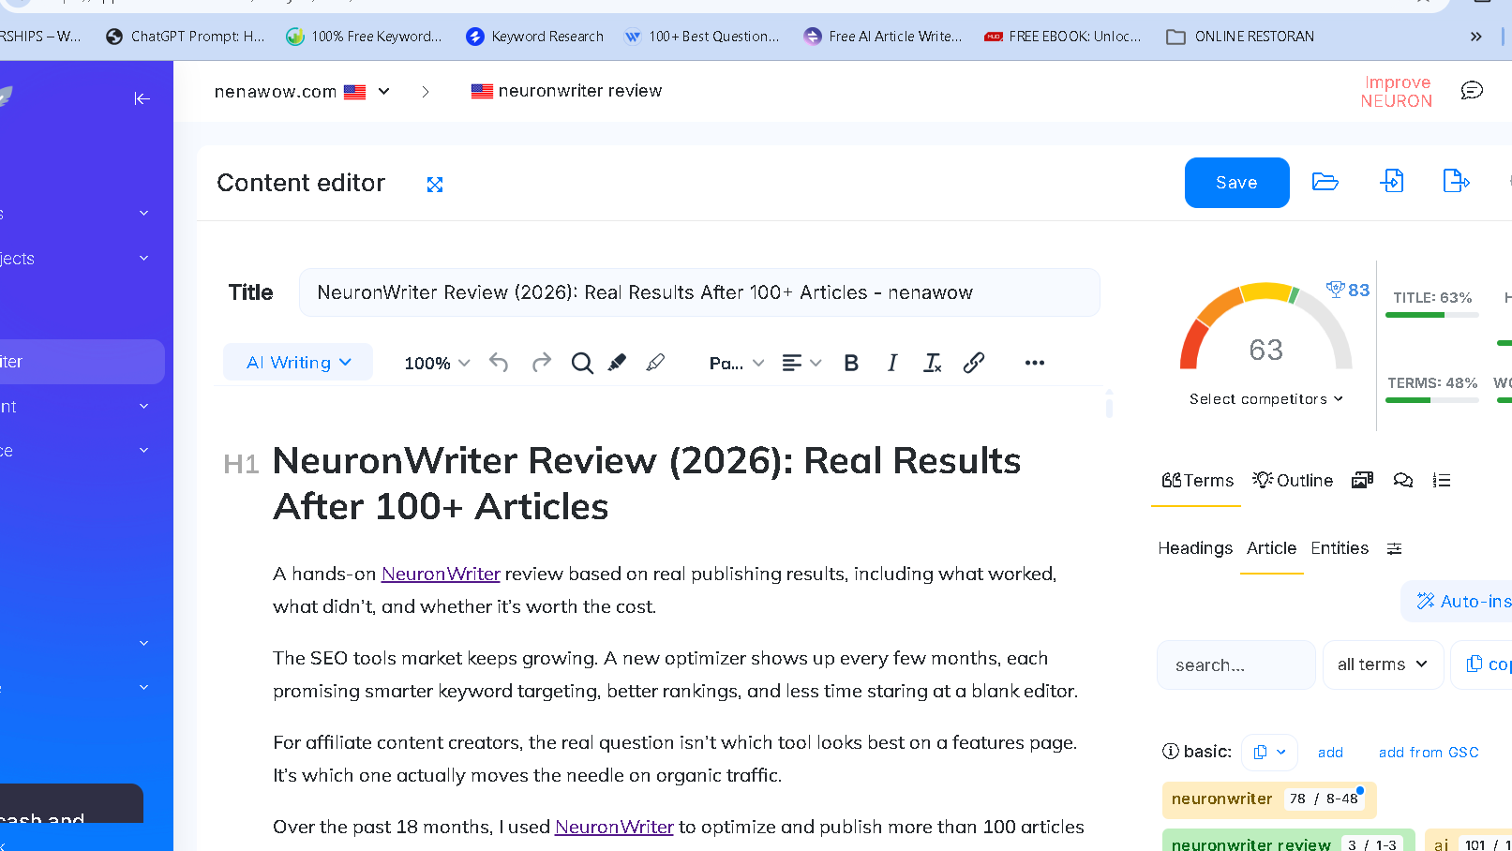Redo the last edit
This screenshot has width=1512, height=851.
click(x=542, y=363)
